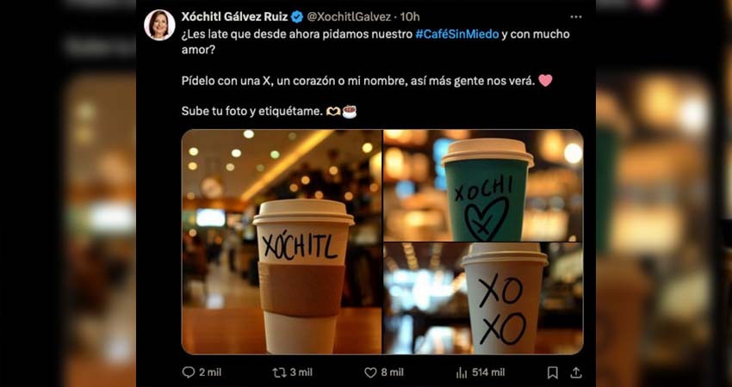Image resolution: width=732 pixels, height=387 pixels.
Task: Open Xóchitl Gálvez Ruiz profile avatar
Action: click(x=159, y=25)
